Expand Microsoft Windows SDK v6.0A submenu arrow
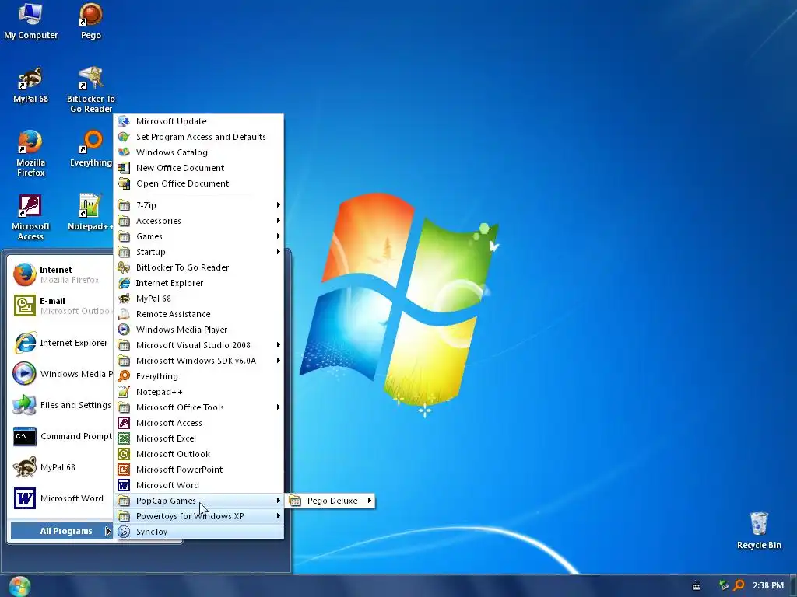Image resolution: width=797 pixels, height=597 pixels. 278,361
